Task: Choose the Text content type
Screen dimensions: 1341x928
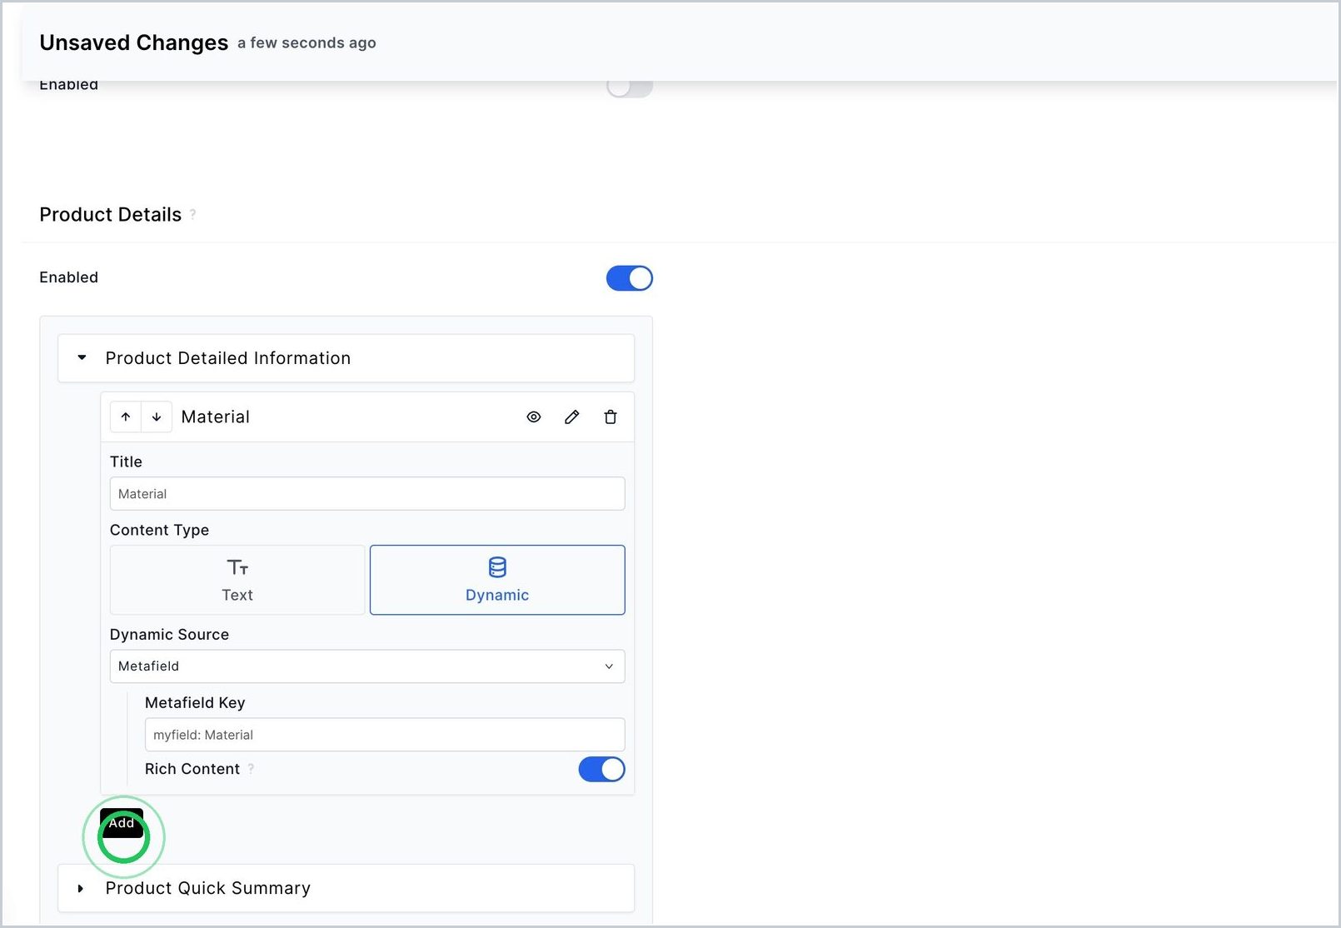Action: point(237,580)
